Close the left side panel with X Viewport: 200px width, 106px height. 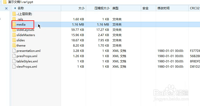point(6,9)
